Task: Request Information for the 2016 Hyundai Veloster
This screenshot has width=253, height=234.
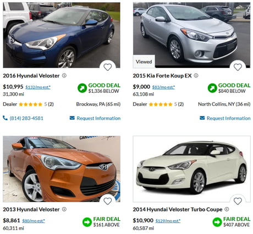Action: click(x=95, y=118)
